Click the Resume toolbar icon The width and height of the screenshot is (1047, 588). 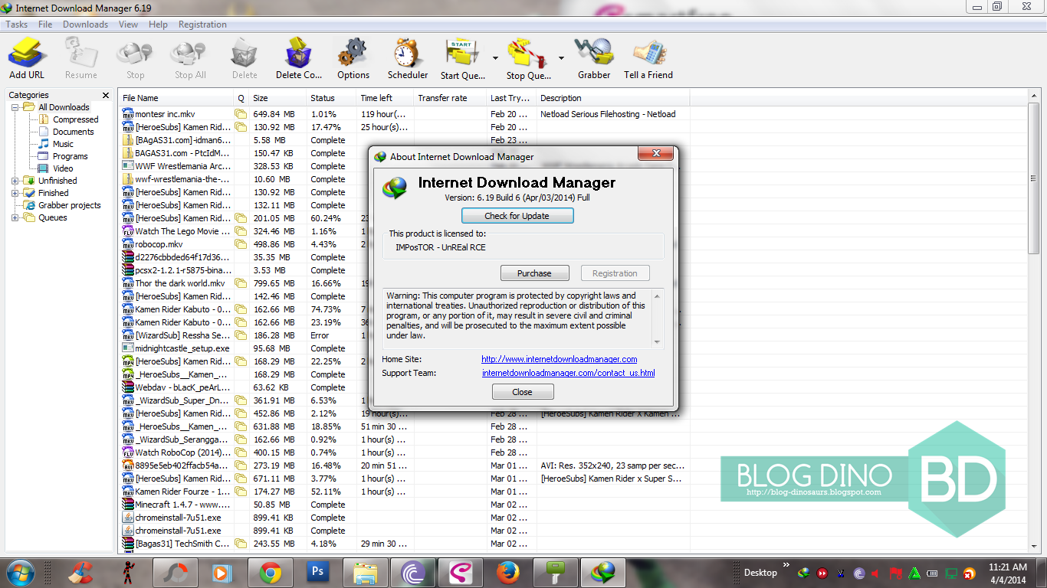[80, 59]
